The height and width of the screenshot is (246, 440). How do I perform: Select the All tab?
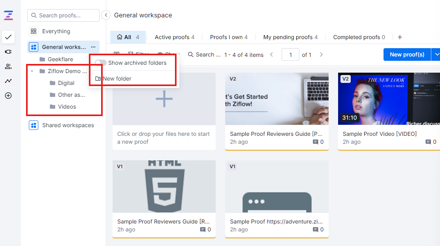click(128, 37)
